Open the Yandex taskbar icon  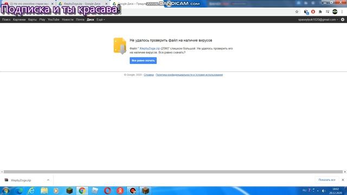pos(120,191)
